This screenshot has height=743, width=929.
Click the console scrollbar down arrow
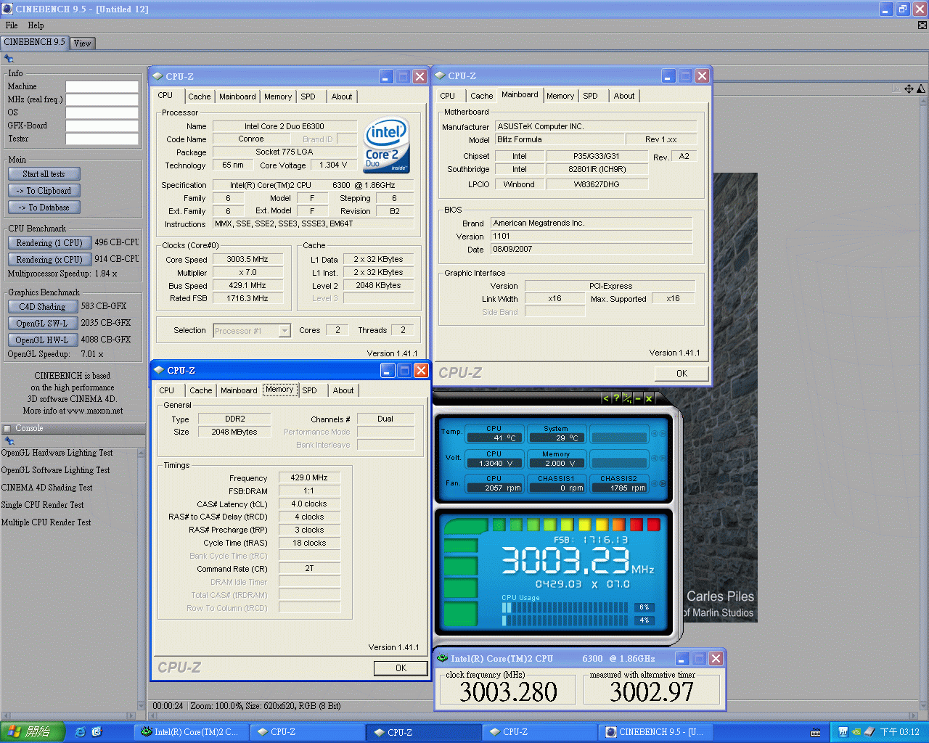pos(141,705)
